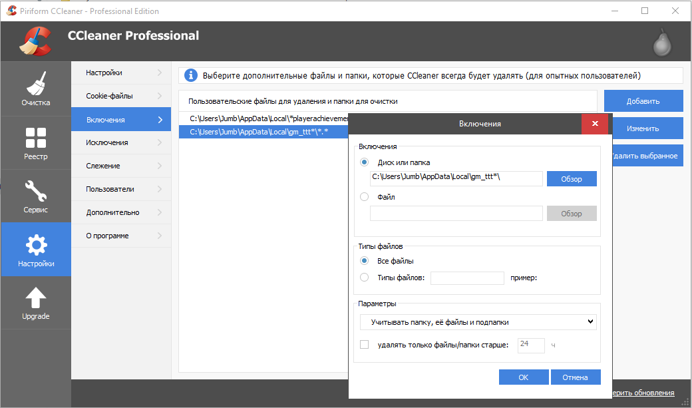Select the gm_ttt*\*.* path entry
Viewport: 692px width, 408px height.
click(264, 132)
